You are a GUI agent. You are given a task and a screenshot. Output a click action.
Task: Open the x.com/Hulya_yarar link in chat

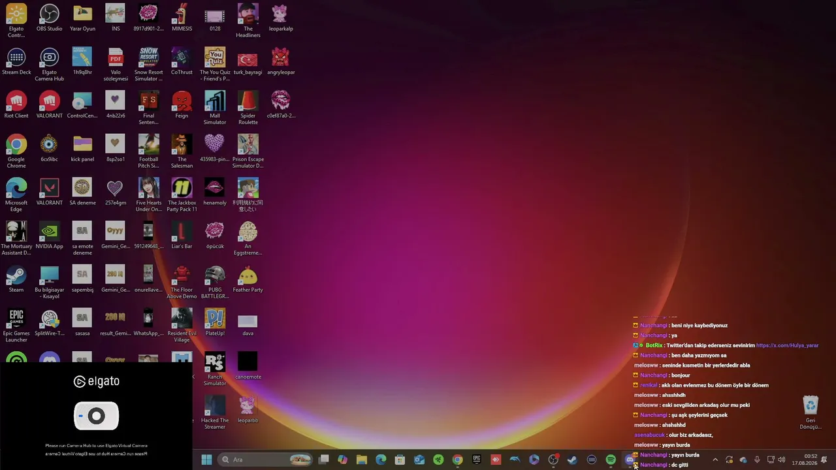pyautogui.click(x=787, y=345)
